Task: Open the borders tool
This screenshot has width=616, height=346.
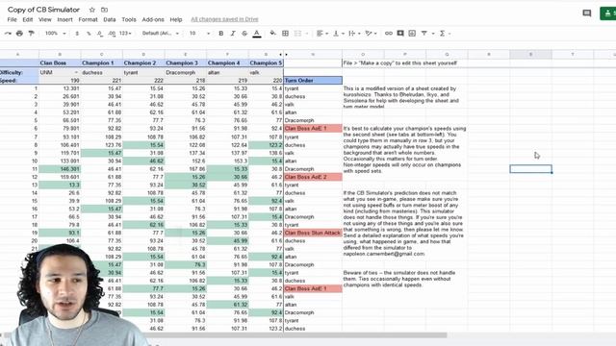Action: (285, 34)
